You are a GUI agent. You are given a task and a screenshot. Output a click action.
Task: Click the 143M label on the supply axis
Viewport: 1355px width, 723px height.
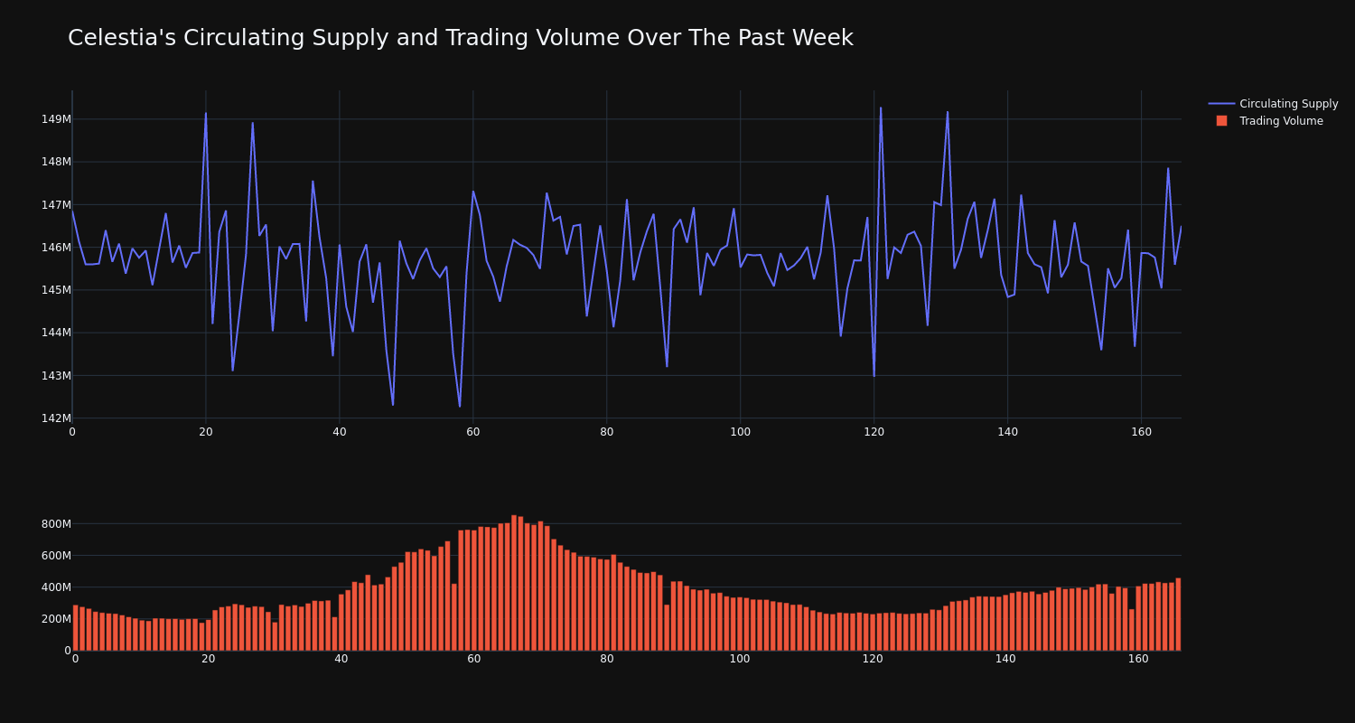(x=55, y=376)
